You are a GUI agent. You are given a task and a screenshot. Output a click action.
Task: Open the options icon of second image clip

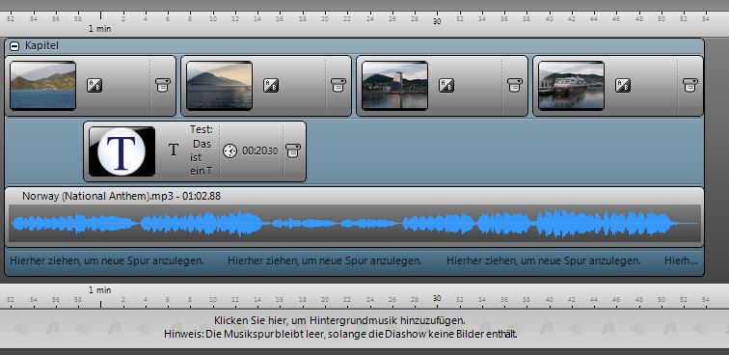point(338,85)
